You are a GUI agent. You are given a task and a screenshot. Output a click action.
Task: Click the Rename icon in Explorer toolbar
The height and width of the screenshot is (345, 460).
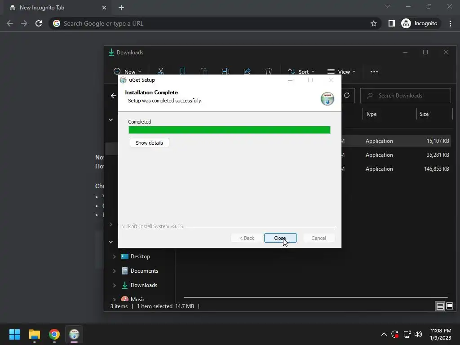click(x=226, y=71)
